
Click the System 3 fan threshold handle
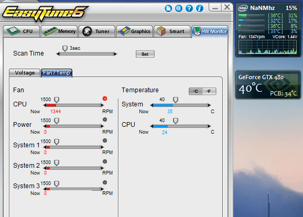(57, 183)
